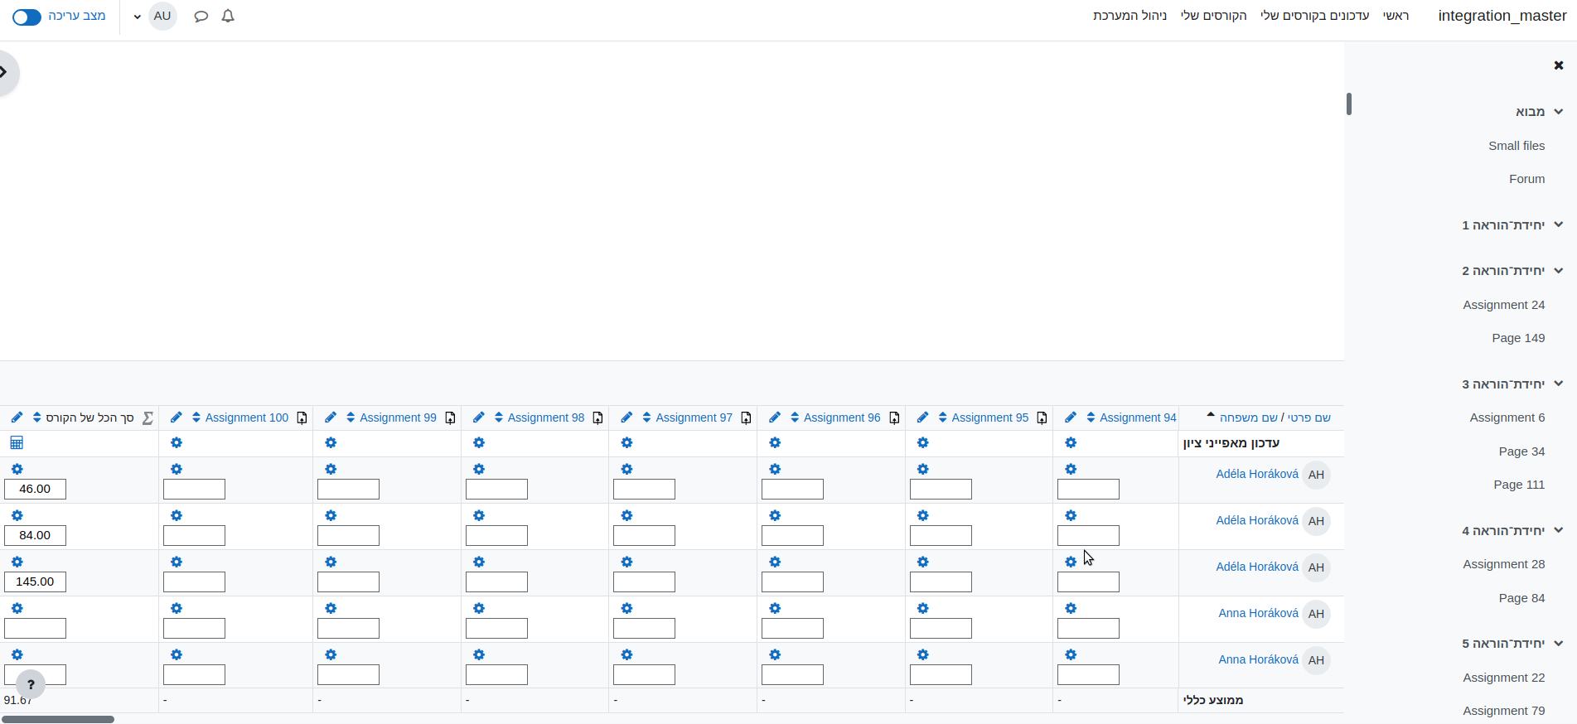Click the pencil icon for Assignment 100
Screen dimensions: 1577x724
point(177,418)
